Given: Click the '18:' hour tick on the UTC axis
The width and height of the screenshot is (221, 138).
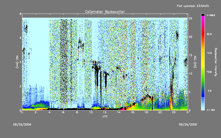Looking at the screenshot, I should 146,112.
